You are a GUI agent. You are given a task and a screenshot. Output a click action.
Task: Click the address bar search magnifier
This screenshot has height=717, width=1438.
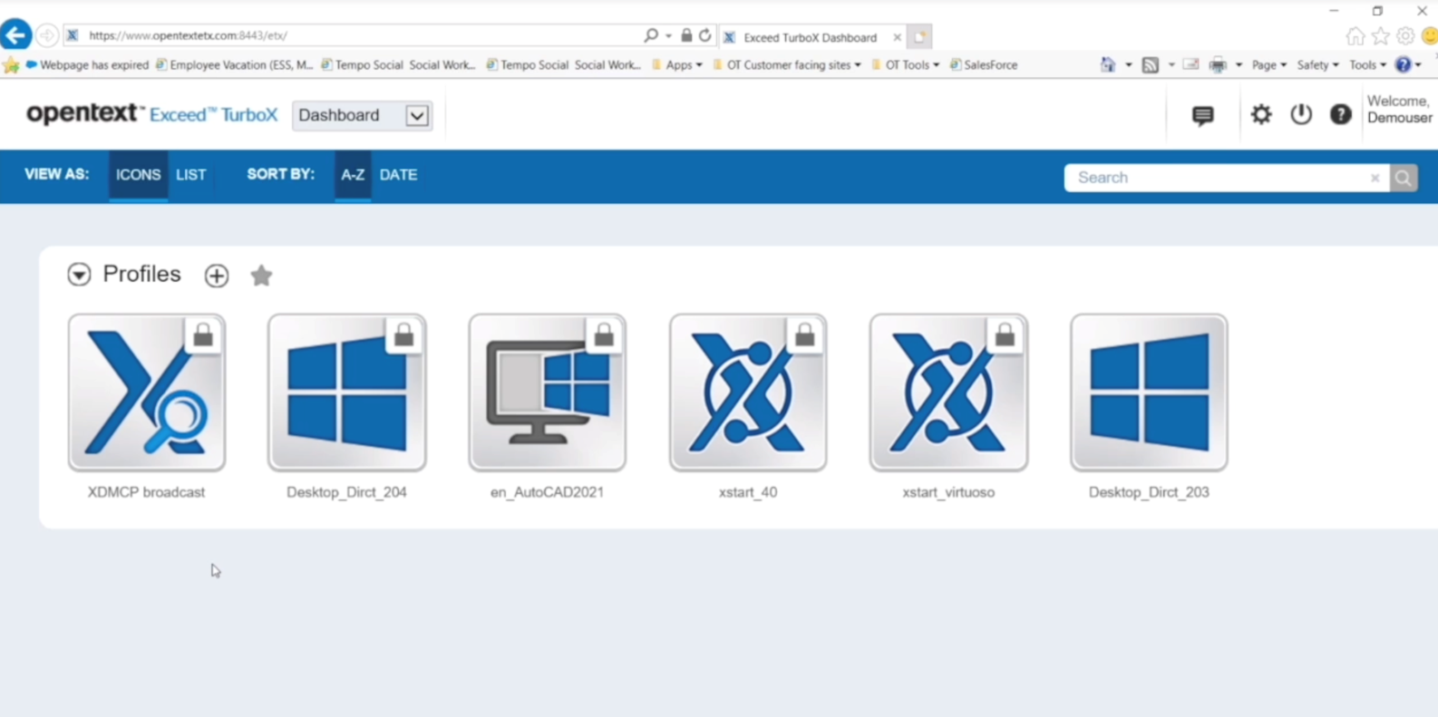(651, 35)
